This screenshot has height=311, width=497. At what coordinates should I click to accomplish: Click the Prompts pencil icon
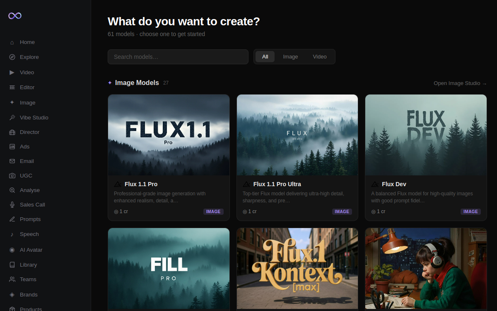pyautogui.click(x=12, y=219)
